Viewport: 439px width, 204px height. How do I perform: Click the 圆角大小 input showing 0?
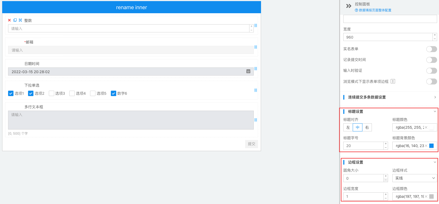coord(363,178)
